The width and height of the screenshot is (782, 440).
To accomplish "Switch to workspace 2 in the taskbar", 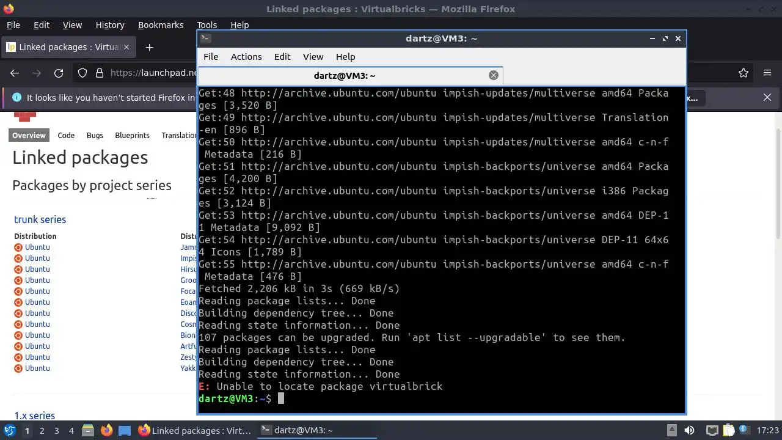I will tap(42, 431).
